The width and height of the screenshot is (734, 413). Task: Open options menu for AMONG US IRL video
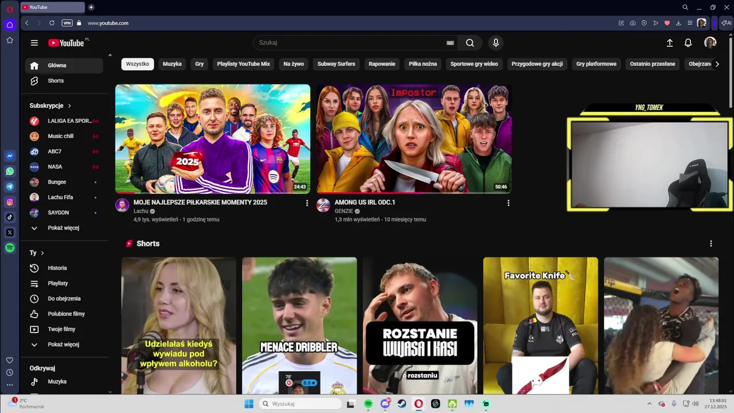508,203
